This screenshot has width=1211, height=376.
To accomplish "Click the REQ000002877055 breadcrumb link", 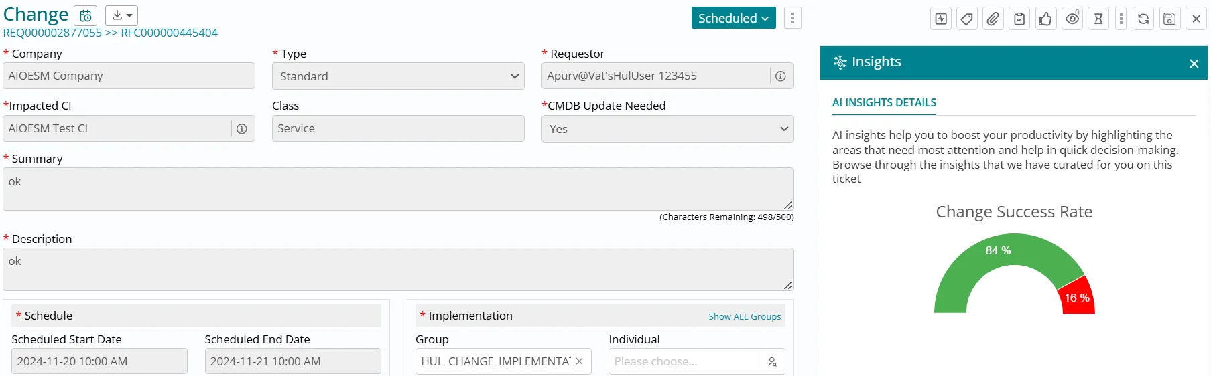I will pyautogui.click(x=52, y=33).
